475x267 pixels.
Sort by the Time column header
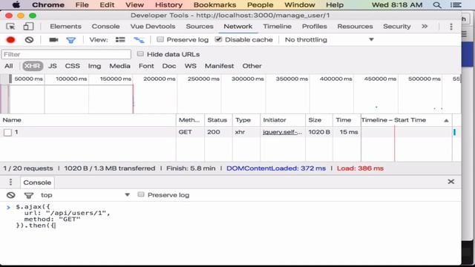pyautogui.click(x=347, y=120)
